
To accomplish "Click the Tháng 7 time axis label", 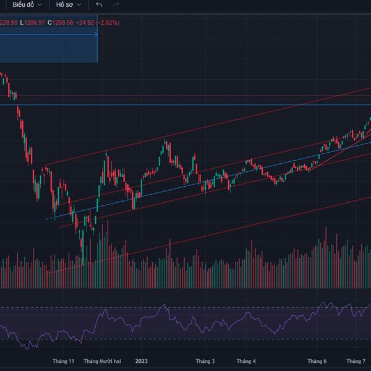I will [x=356, y=361].
